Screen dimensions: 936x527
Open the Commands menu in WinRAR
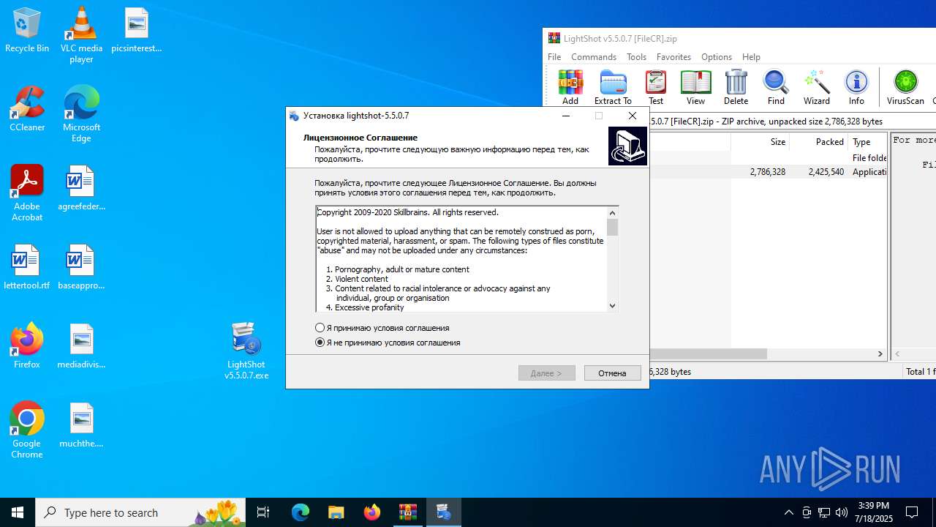point(594,57)
